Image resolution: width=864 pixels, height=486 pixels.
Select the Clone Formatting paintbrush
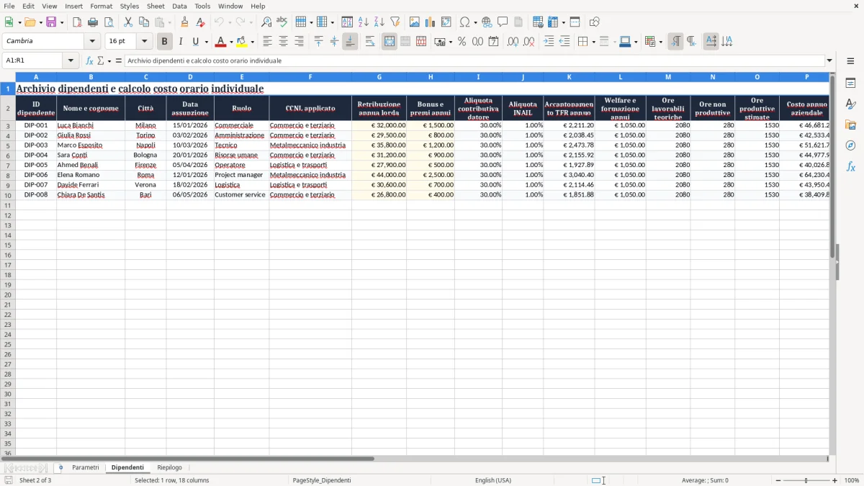click(185, 22)
